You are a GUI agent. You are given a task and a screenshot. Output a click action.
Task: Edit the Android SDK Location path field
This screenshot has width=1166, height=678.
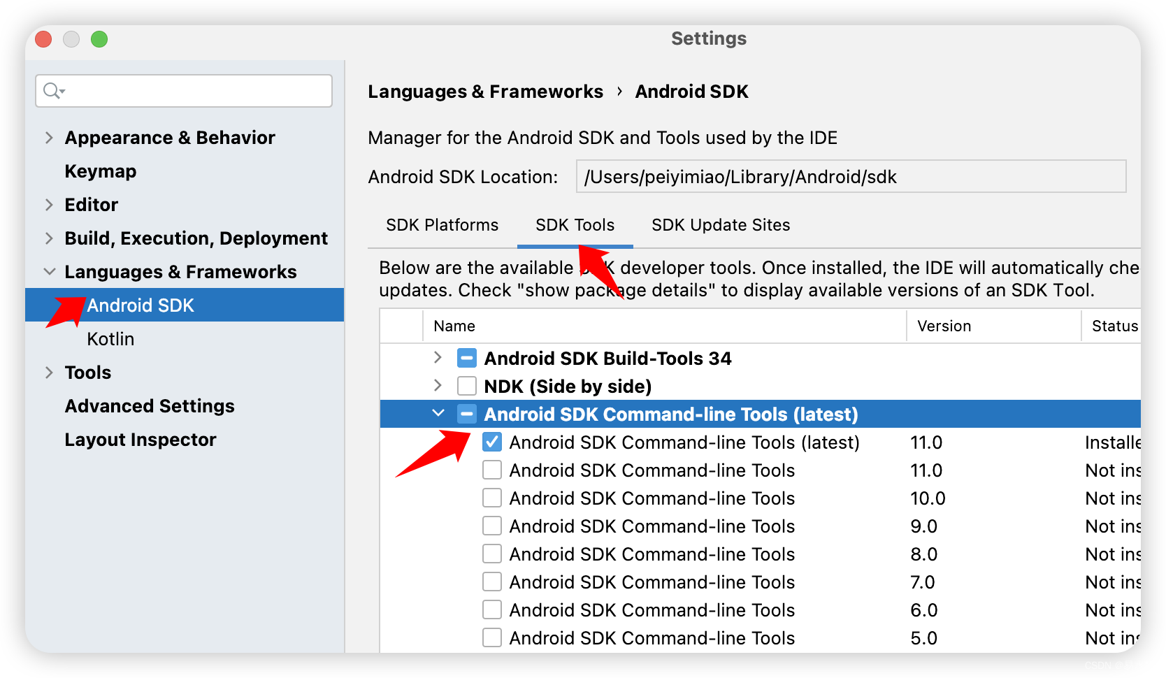pyautogui.click(x=851, y=176)
